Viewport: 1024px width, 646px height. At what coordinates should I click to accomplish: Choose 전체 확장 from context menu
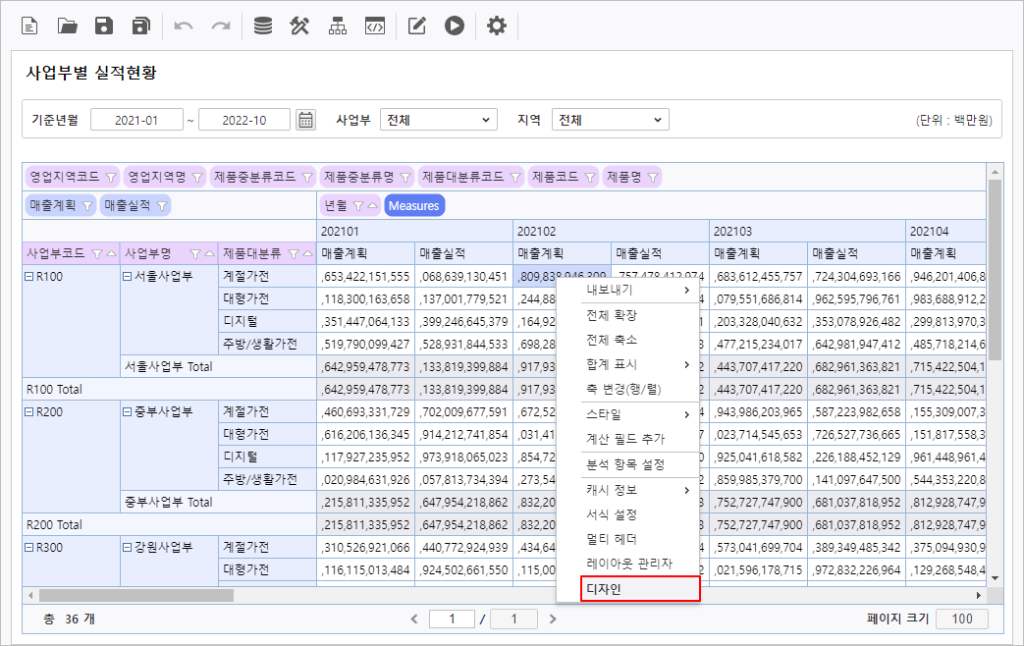[x=611, y=315]
